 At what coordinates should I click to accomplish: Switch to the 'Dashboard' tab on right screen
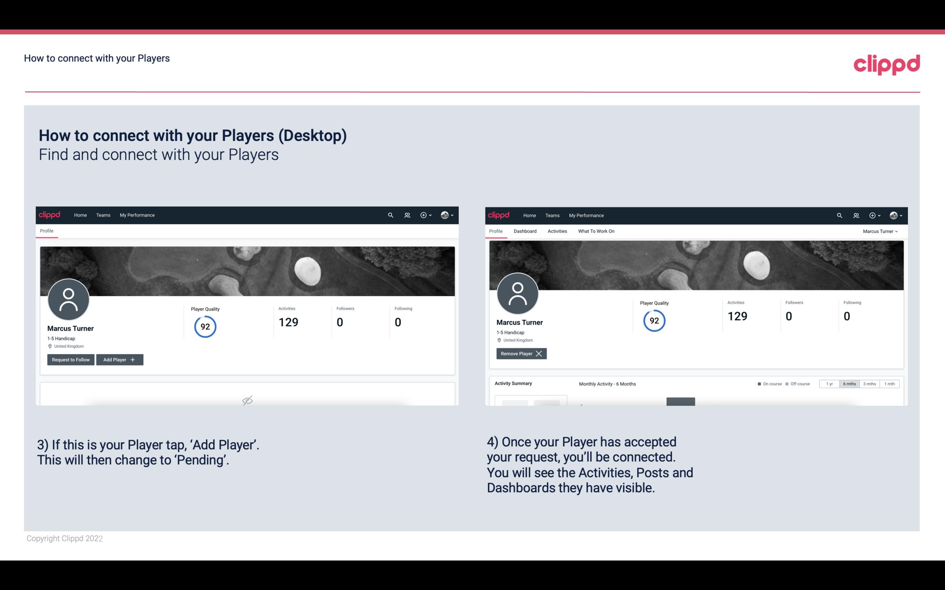pos(524,231)
